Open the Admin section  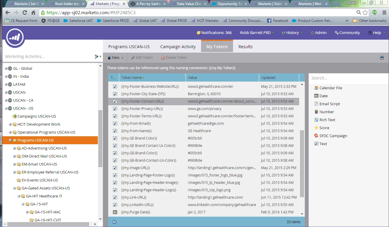pos(318,33)
